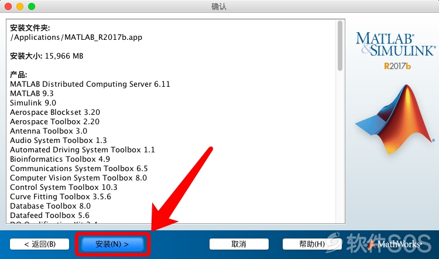
Task: Click the 安装大小: 15,966 MB line
Action: click(47, 56)
